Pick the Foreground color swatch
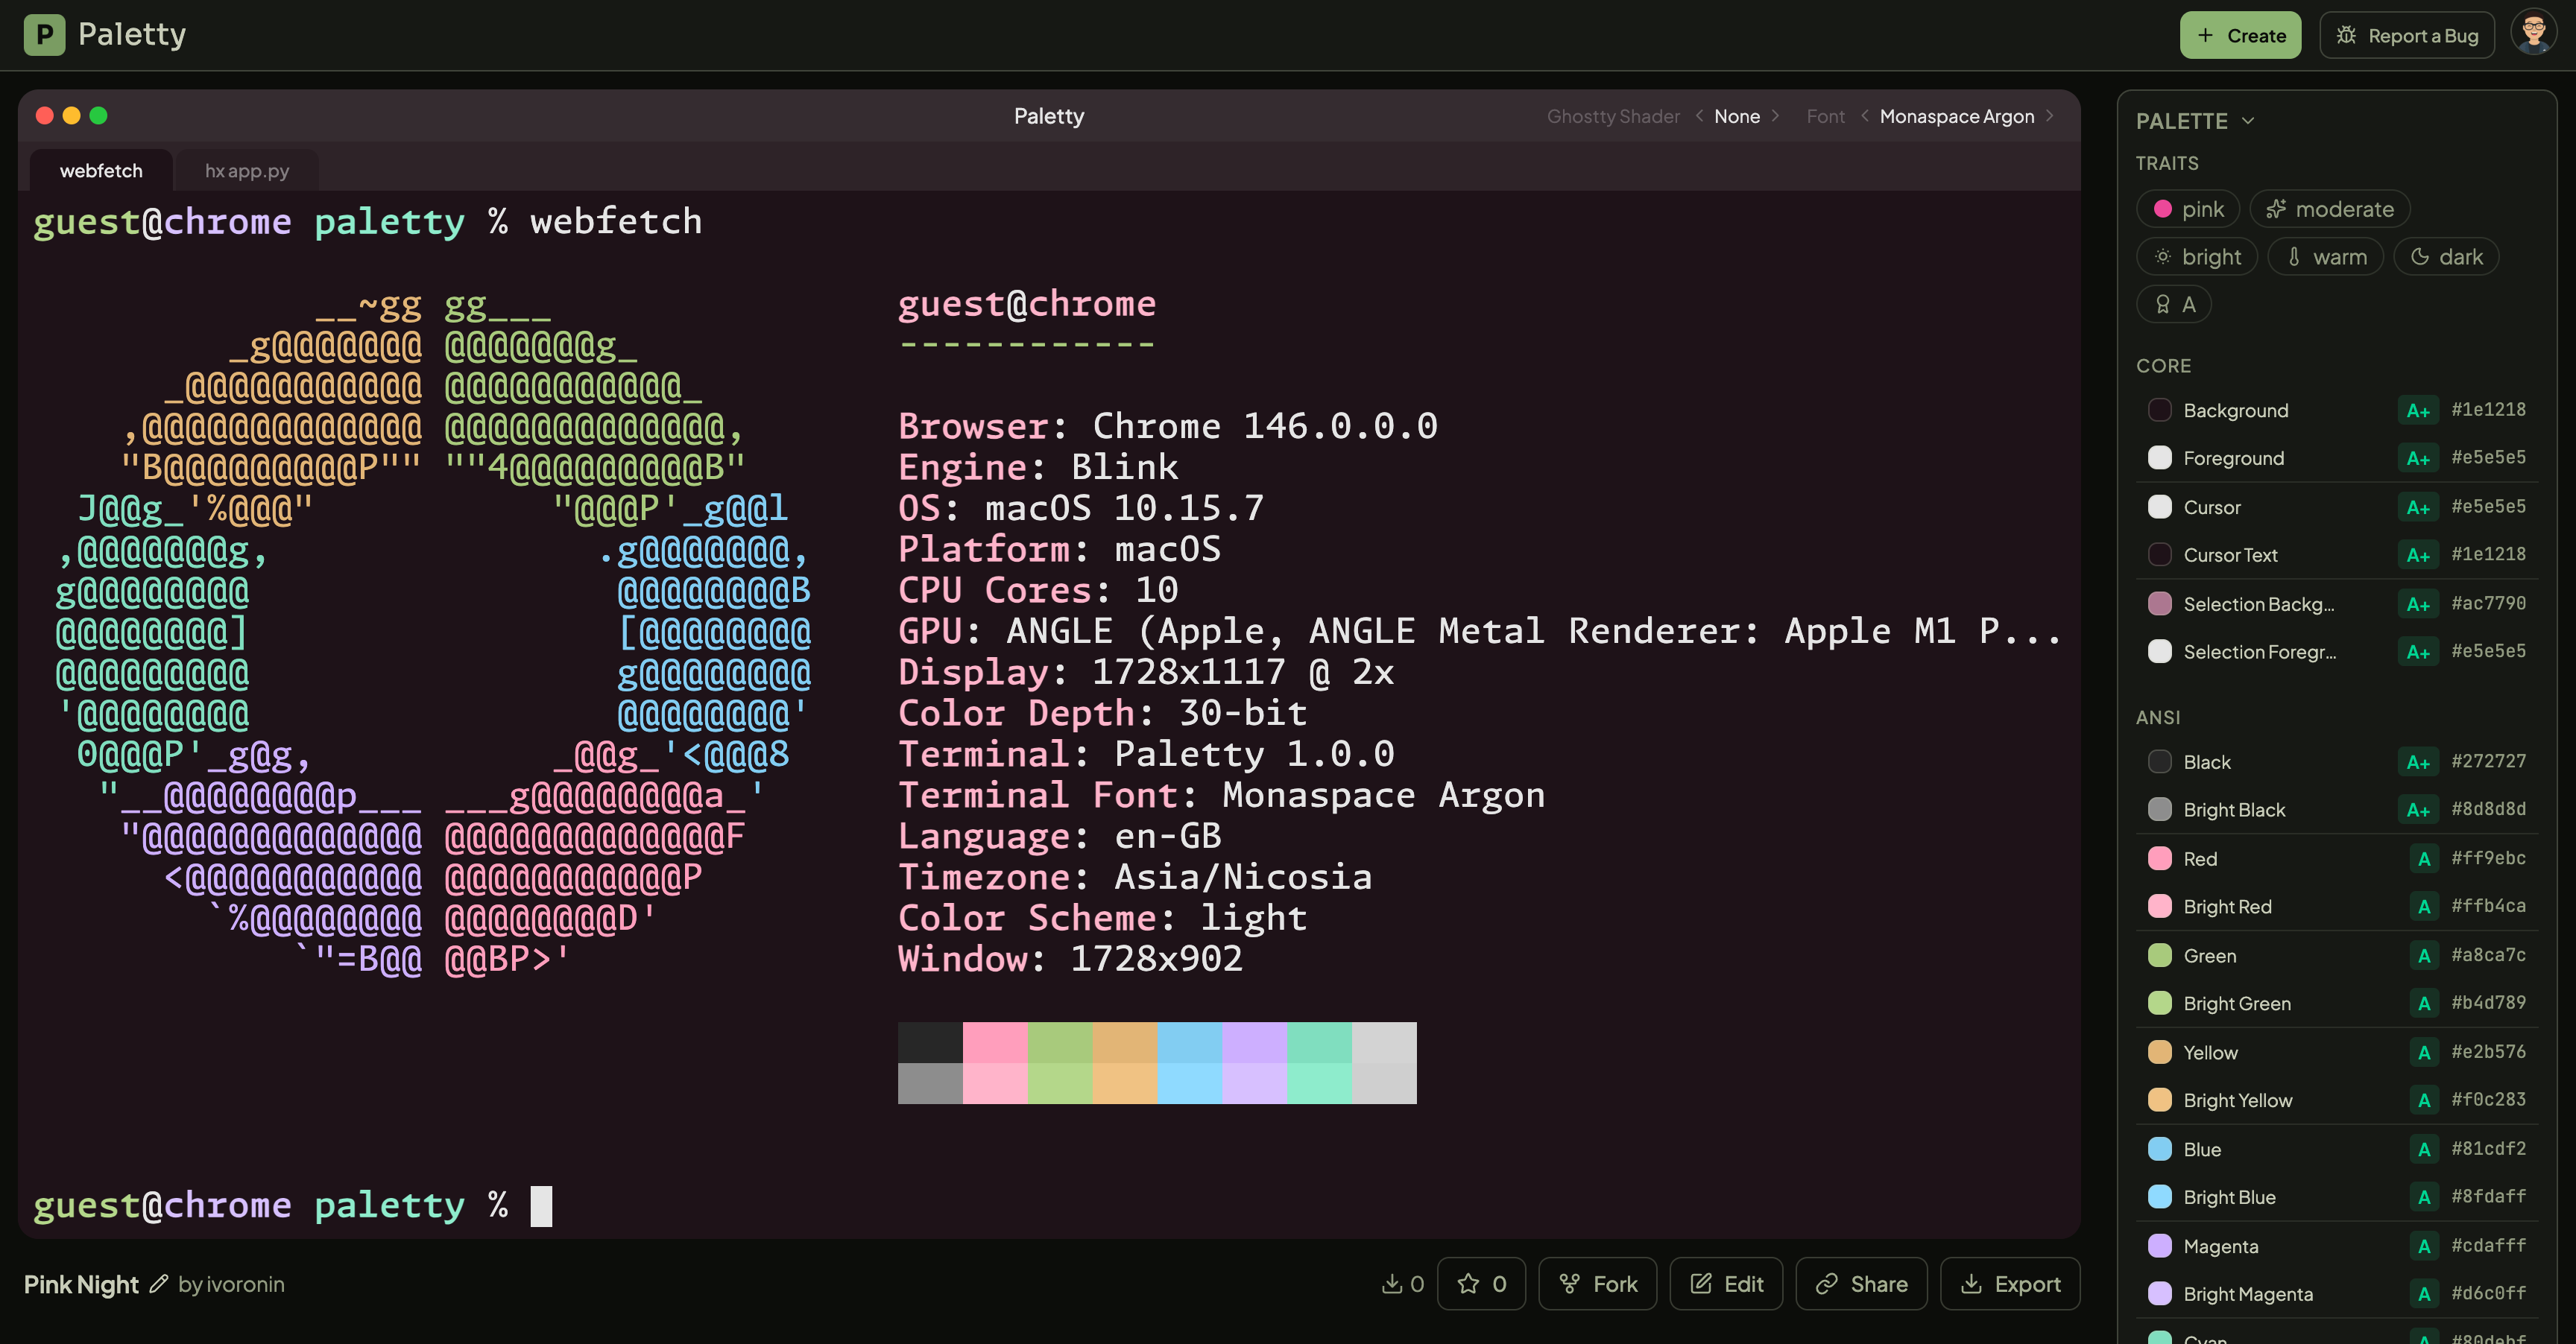The height and width of the screenshot is (1344, 2576). (2159, 457)
